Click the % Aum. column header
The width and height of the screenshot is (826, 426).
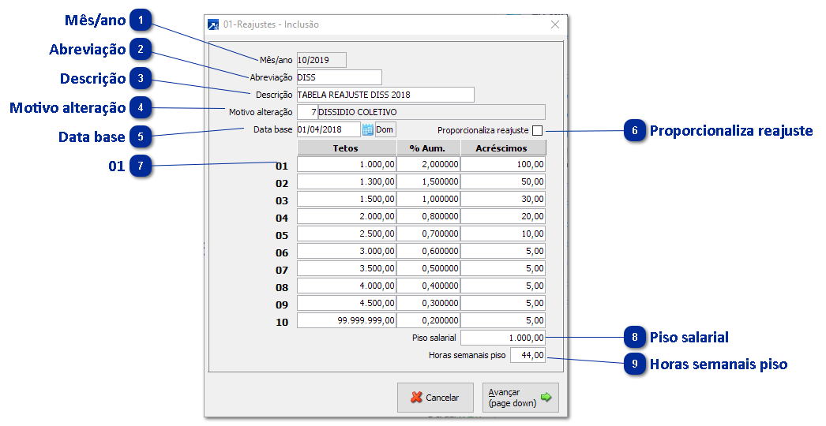pos(428,148)
